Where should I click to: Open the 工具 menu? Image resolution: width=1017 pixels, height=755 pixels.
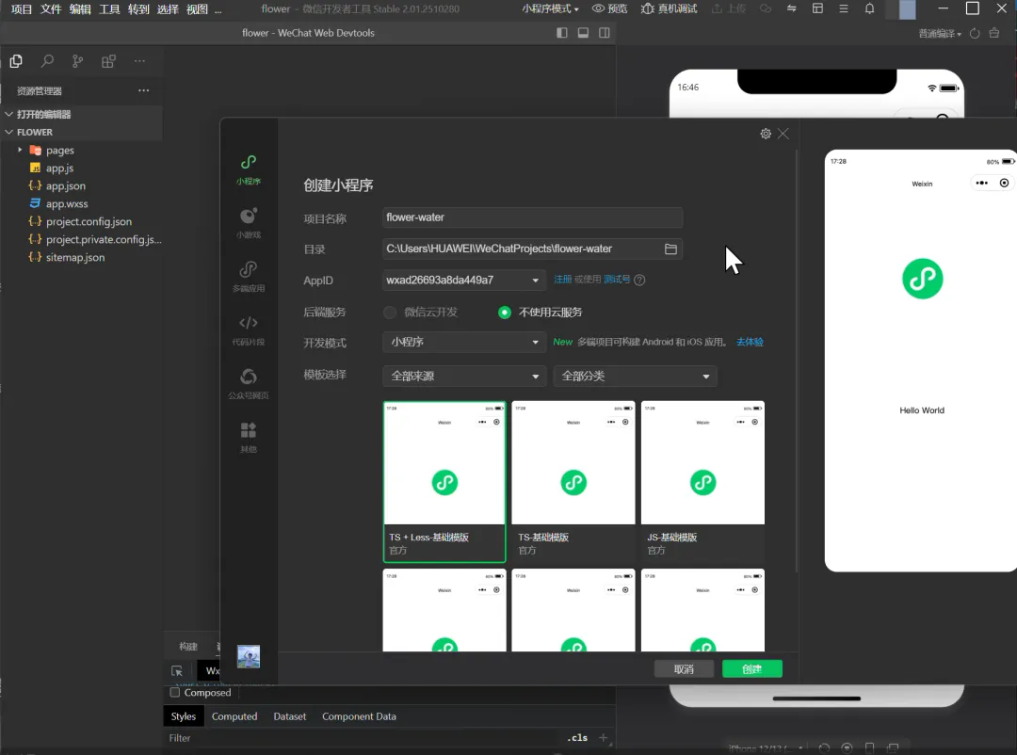click(x=109, y=9)
